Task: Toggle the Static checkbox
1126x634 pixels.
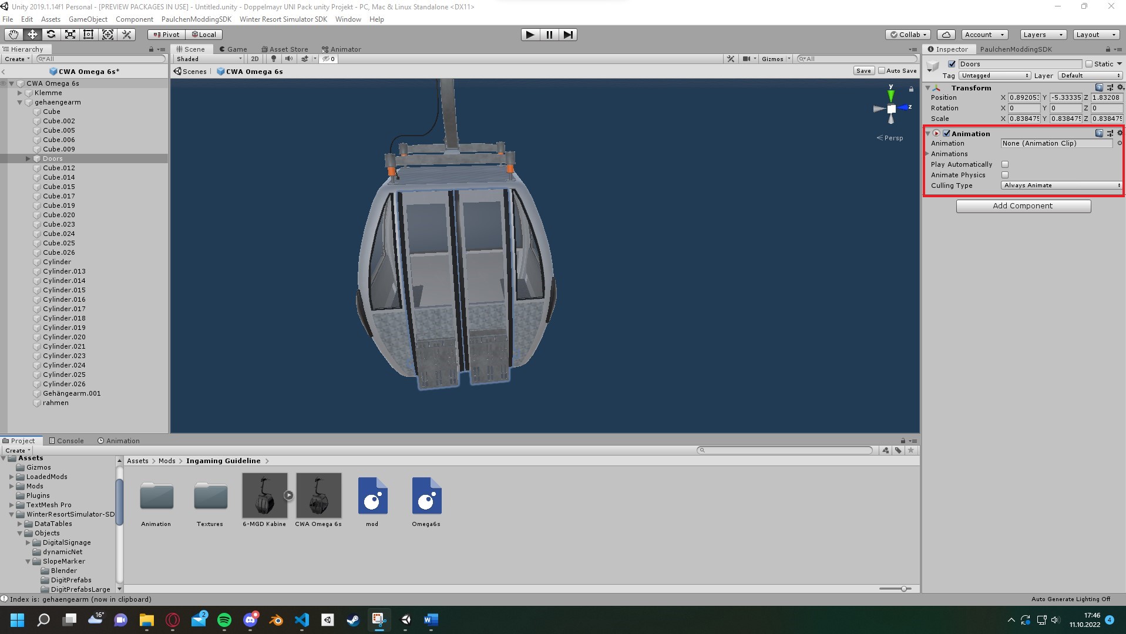Action: tap(1089, 64)
